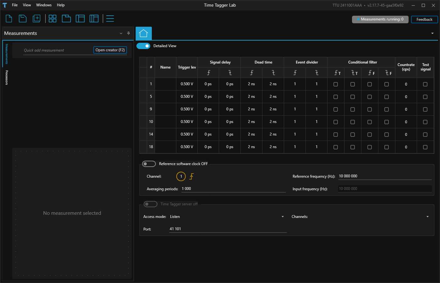The width and height of the screenshot is (440, 283).
Task: Click the stacked pages plus icon
Action: 36,19
